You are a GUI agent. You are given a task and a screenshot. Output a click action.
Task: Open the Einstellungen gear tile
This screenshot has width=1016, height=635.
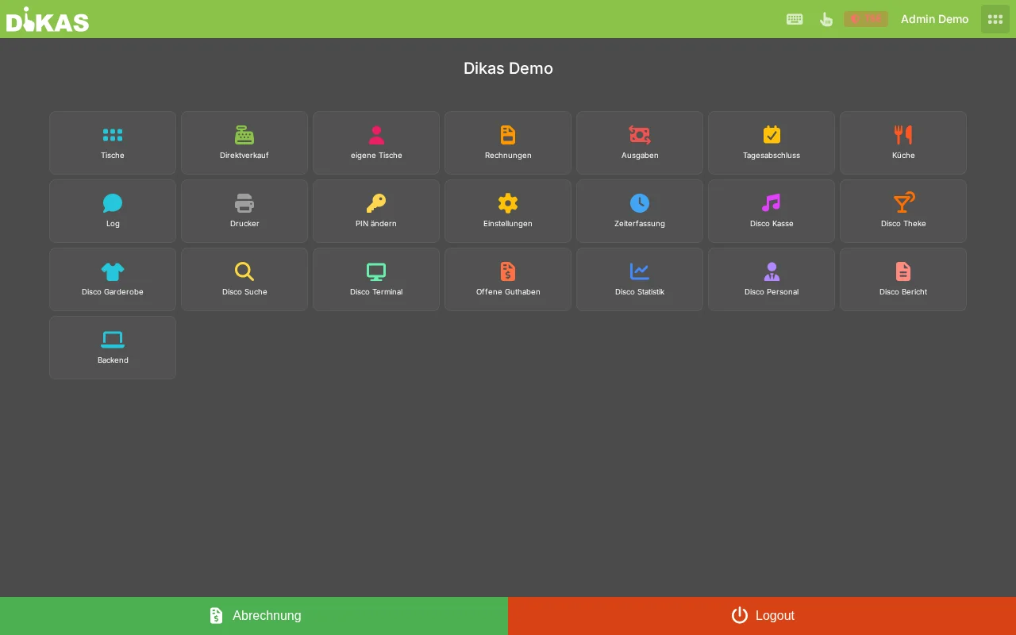(508, 211)
